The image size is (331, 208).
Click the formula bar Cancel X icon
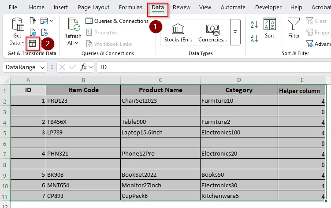point(62,67)
